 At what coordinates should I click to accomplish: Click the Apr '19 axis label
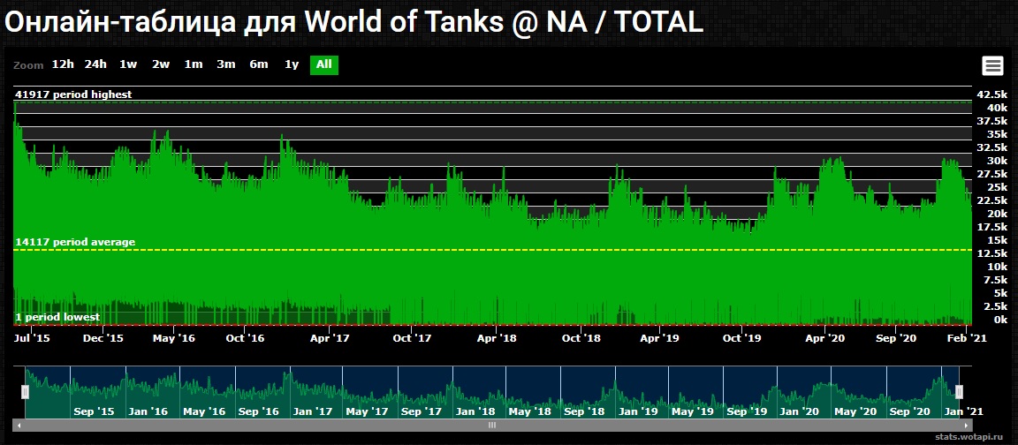coord(659,339)
